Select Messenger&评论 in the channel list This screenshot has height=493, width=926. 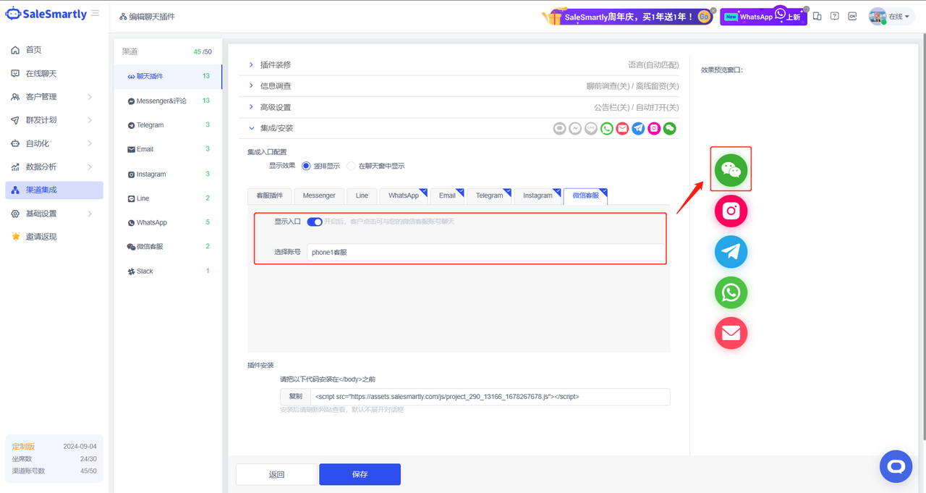(x=168, y=101)
